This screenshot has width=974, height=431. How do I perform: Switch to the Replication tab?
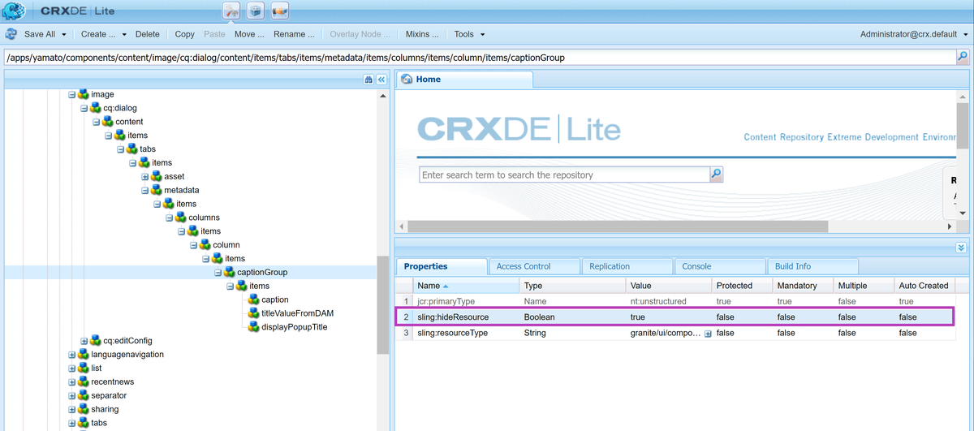(x=627, y=266)
